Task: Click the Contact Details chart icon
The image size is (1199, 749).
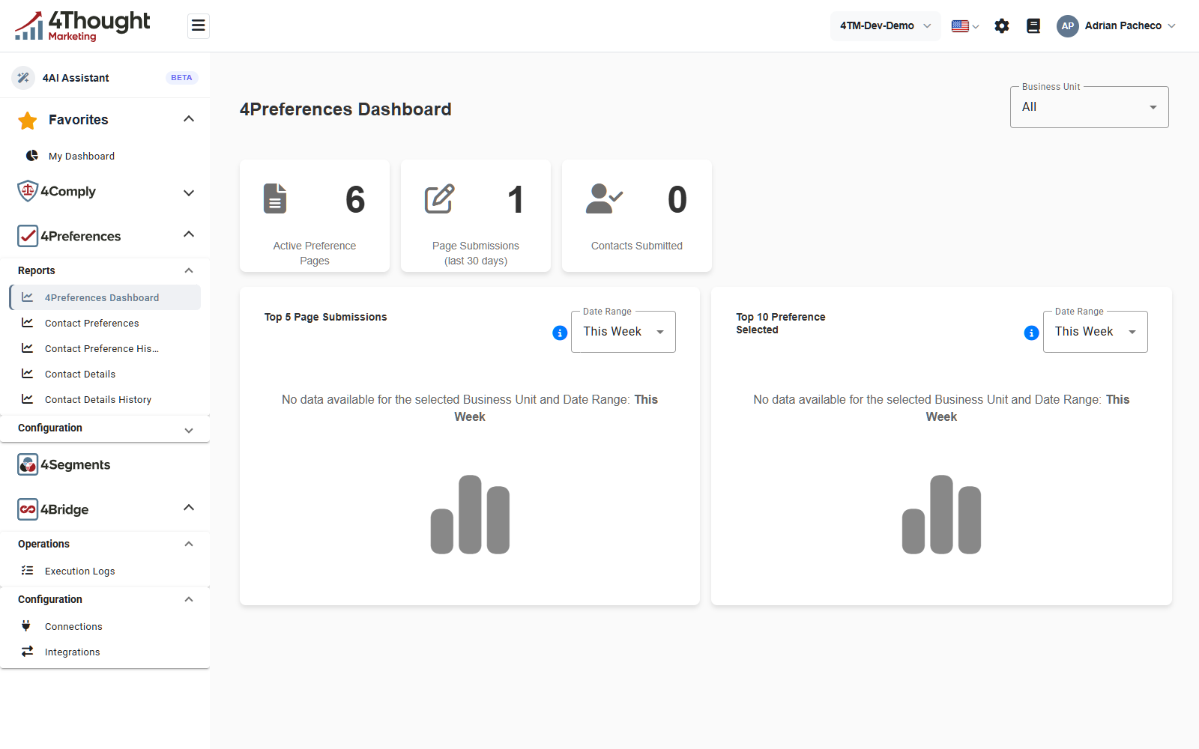Action: [28, 374]
